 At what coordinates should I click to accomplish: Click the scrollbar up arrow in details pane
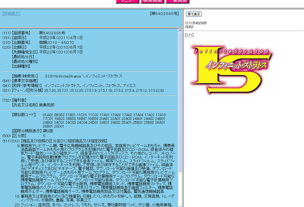(180, 30)
